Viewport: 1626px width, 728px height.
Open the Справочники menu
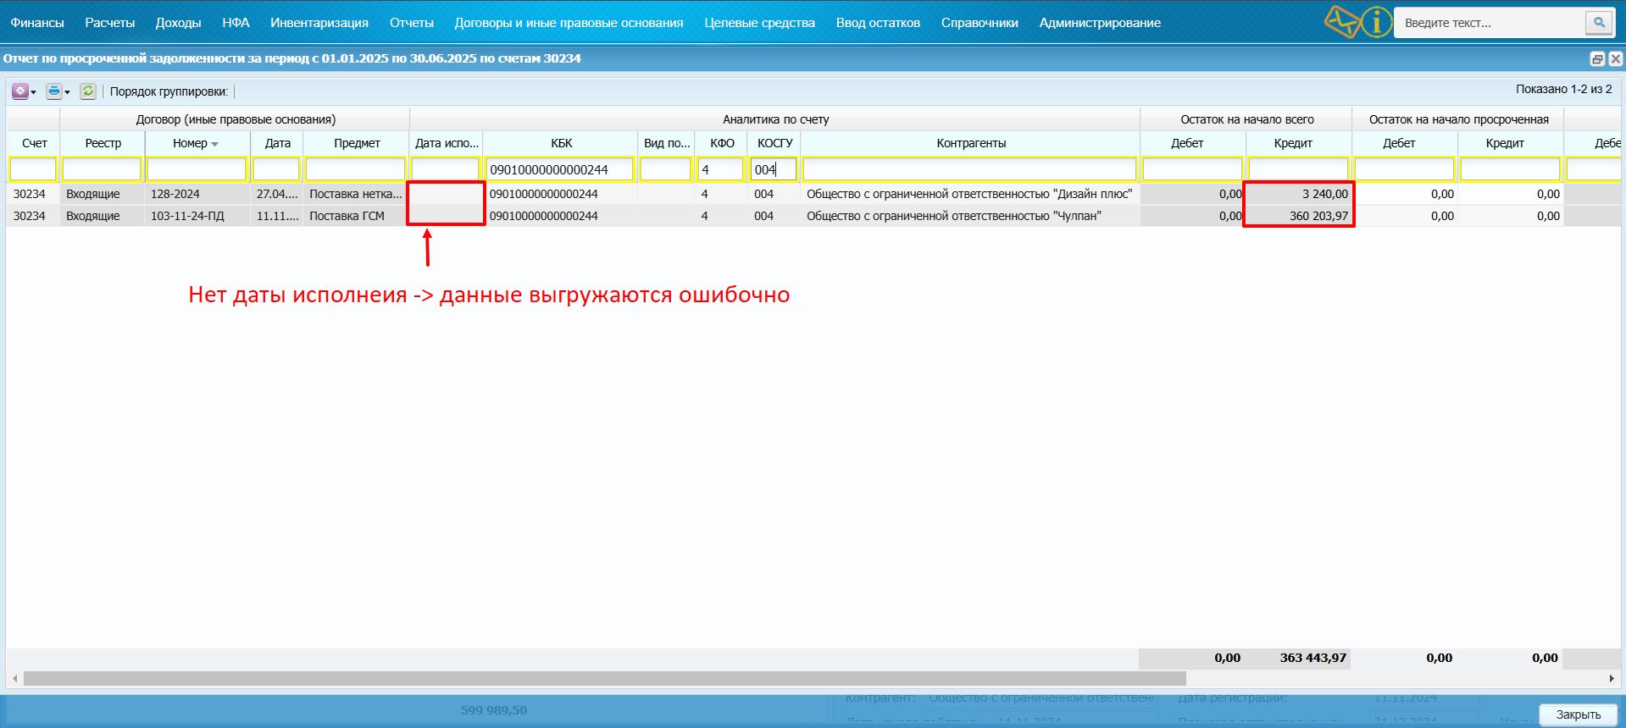coord(979,23)
